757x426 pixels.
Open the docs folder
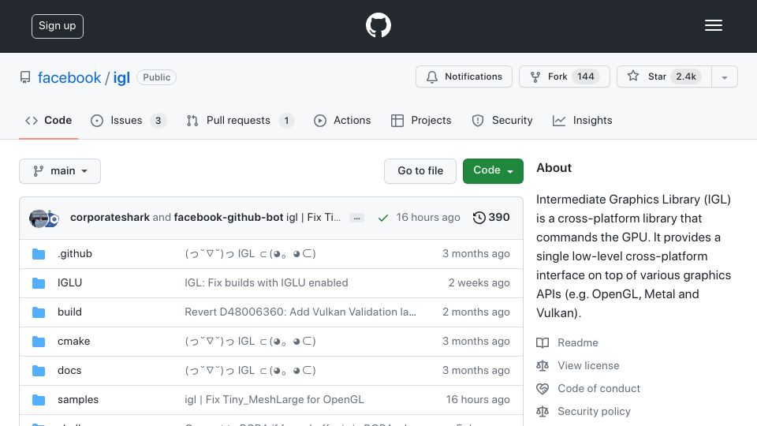[x=69, y=371]
